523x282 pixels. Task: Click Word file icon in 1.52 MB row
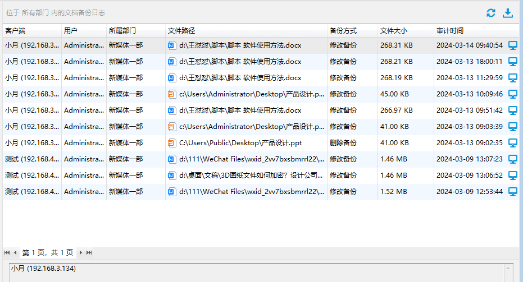[x=171, y=192]
